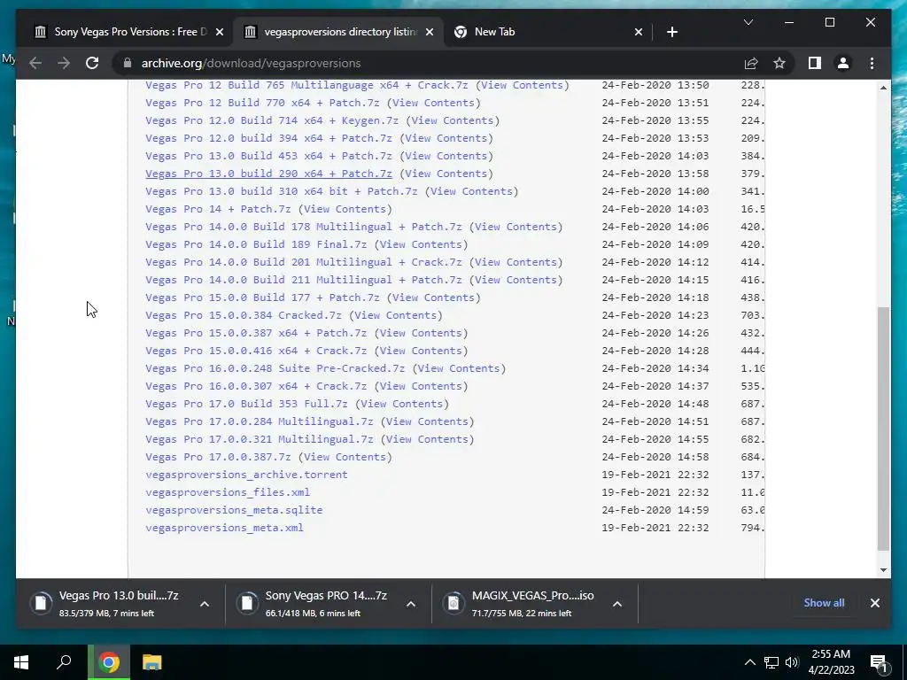Close the New Tab tab
The width and height of the screenshot is (907, 680).
click(638, 32)
